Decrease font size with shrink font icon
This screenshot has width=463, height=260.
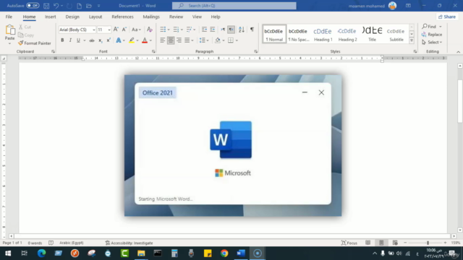click(x=124, y=30)
